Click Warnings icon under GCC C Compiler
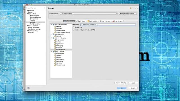Viewport: 180px width, 101px height. 55,63
